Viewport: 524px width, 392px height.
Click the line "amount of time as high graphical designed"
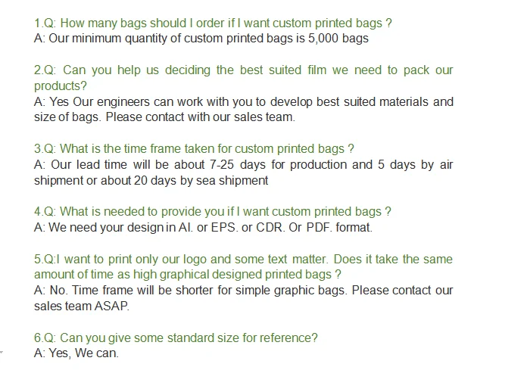tap(188, 275)
